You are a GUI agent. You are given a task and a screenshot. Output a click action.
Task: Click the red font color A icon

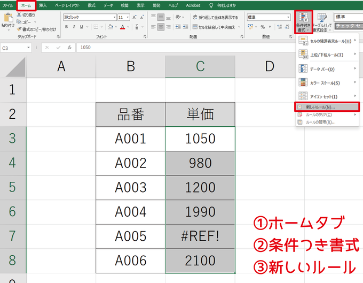click(x=123, y=27)
